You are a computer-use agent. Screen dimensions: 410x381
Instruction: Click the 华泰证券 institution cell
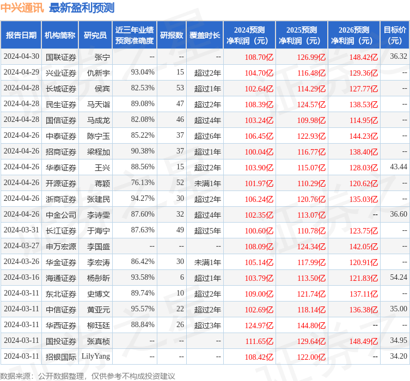(61, 168)
